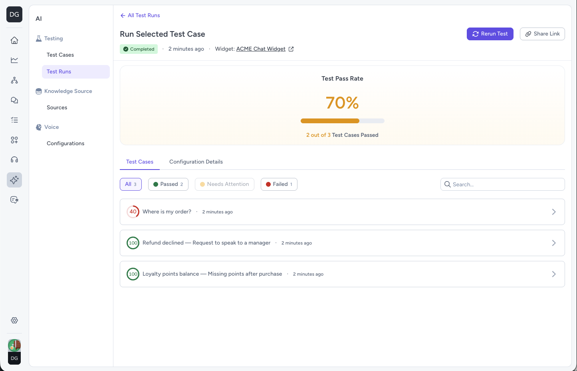Open the apps grid plus icon
This screenshot has height=371, width=577.
click(14, 140)
